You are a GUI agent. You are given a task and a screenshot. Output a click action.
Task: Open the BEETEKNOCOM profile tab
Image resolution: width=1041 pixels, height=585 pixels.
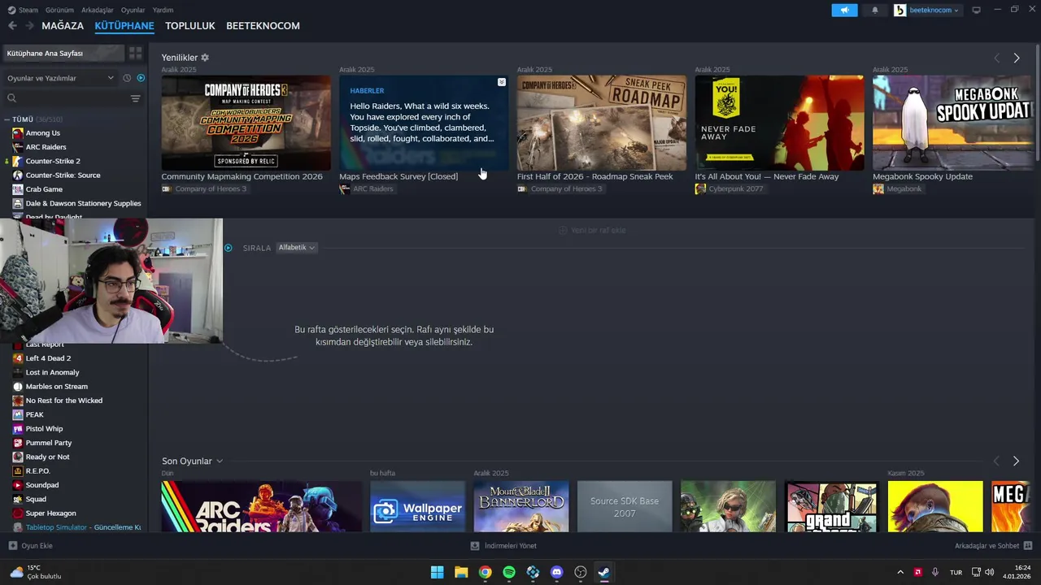(x=263, y=26)
